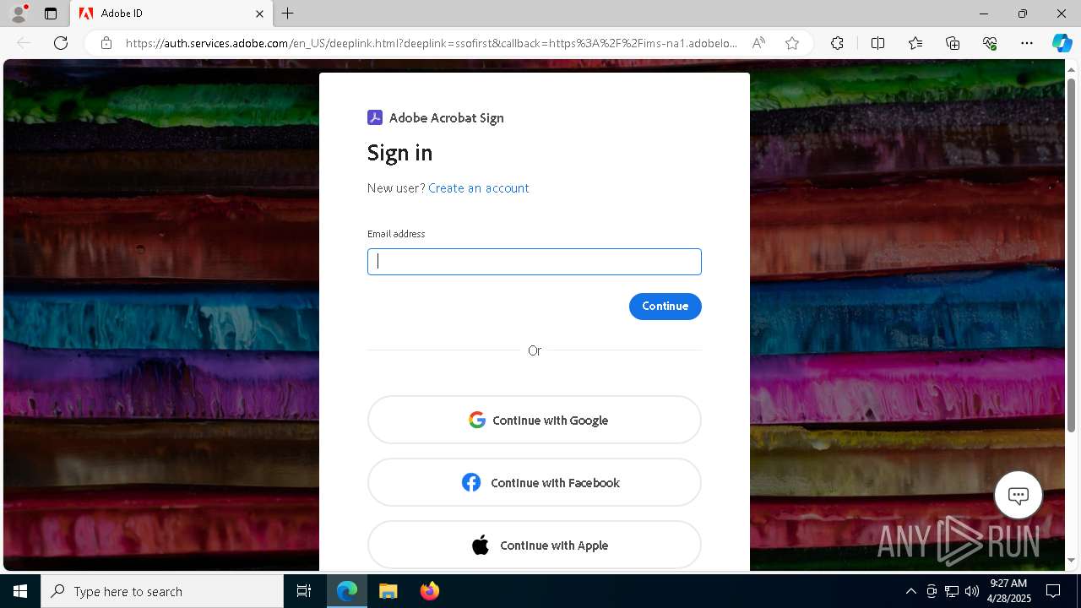
Task: Continue with Facebook sign-in
Action: click(535, 482)
